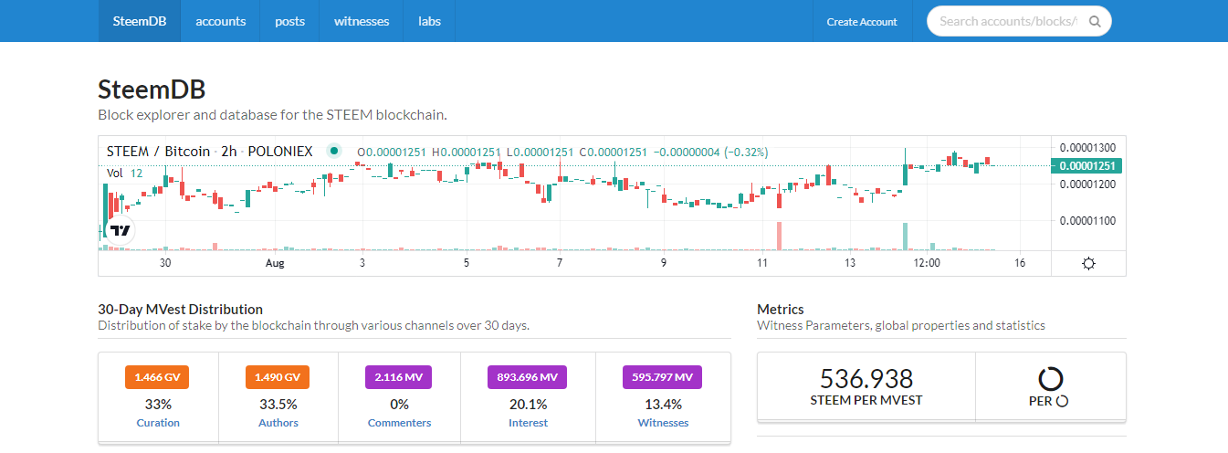Open the witnesses menu item
1228x453 pixels.
coord(362,21)
